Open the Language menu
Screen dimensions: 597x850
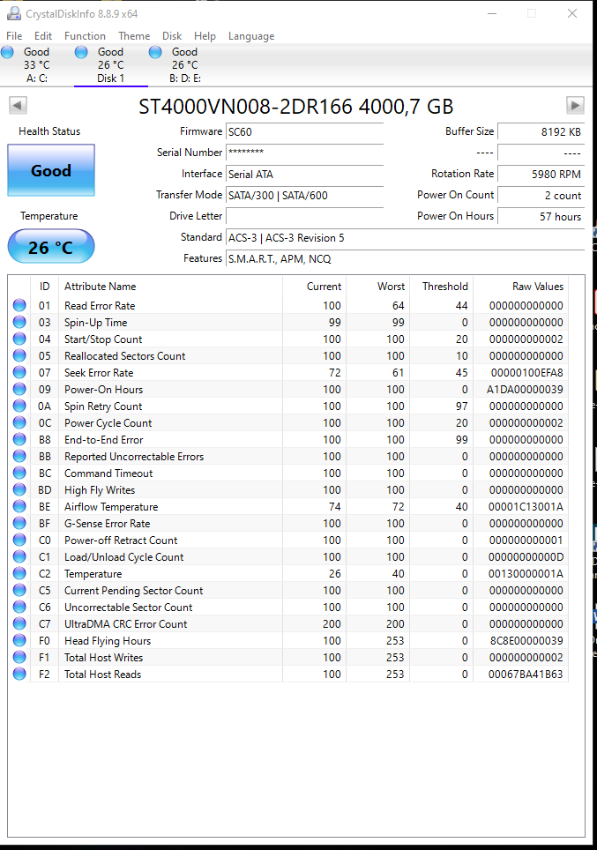(251, 36)
